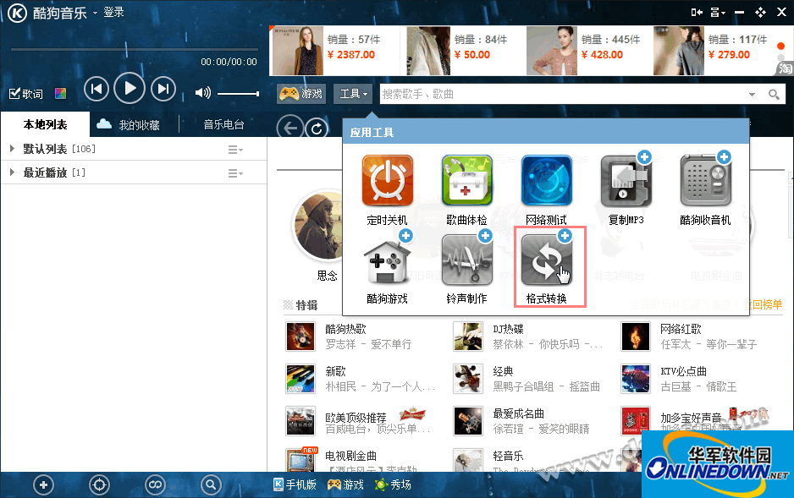Expand the 最近播放 list
This screenshot has height=498, width=794.
pyautogui.click(x=12, y=172)
